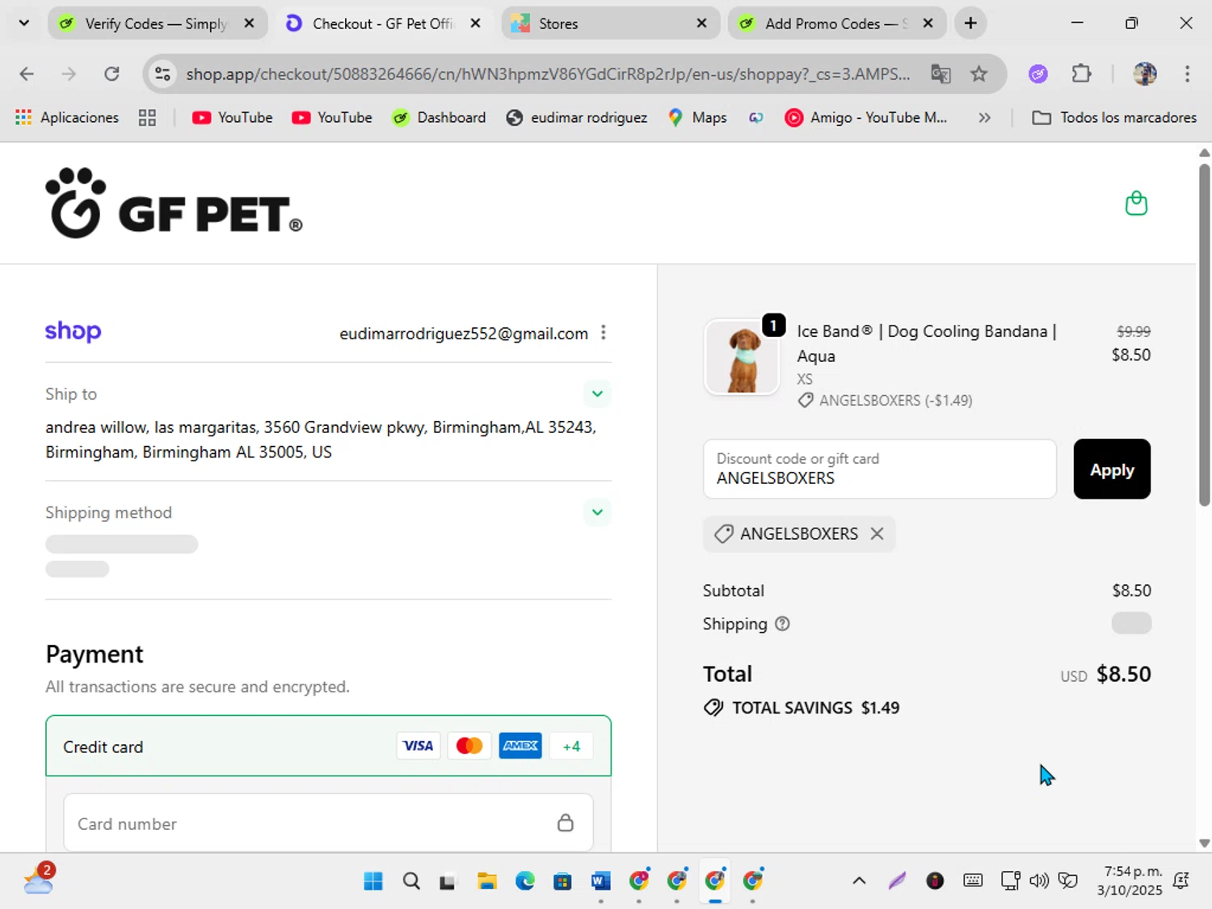This screenshot has width=1212, height=909.
Task: Go forward in browser history
Action: [x=69, y=74]
